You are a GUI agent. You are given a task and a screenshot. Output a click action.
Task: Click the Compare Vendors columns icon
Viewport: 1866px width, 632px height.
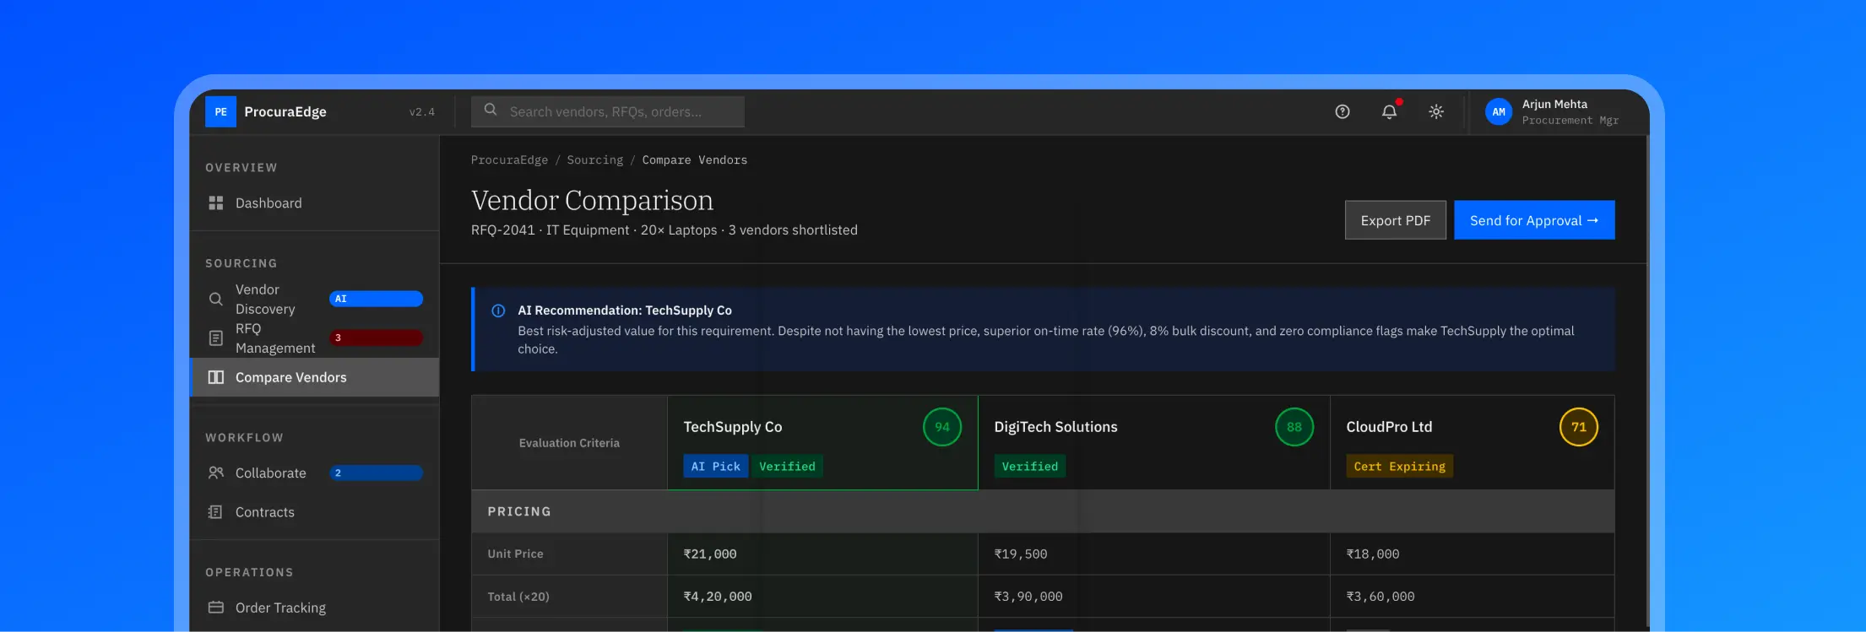(x=216, y=377)
